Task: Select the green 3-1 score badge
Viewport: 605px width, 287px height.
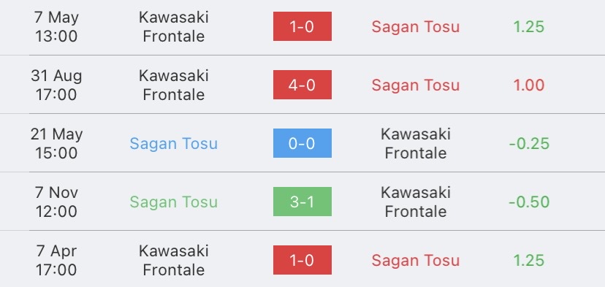Action: [x=302, y=202]
